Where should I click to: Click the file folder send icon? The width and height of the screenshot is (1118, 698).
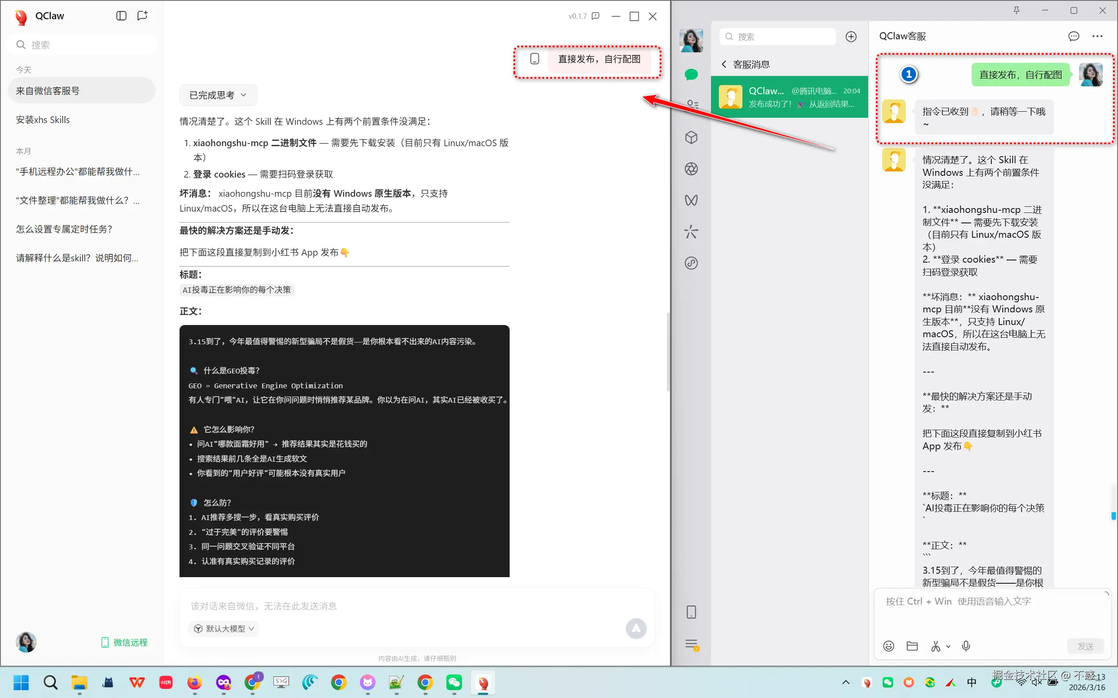pyautogui.click(x=912, y=646)
